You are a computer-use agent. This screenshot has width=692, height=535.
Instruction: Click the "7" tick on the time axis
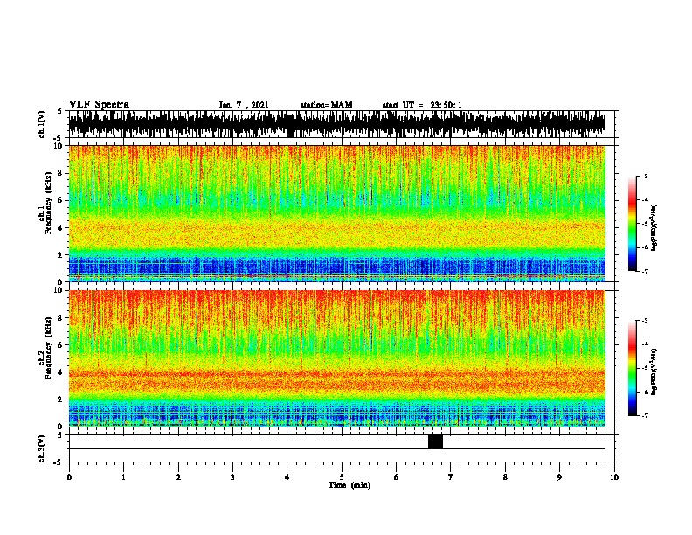[451, 477]
